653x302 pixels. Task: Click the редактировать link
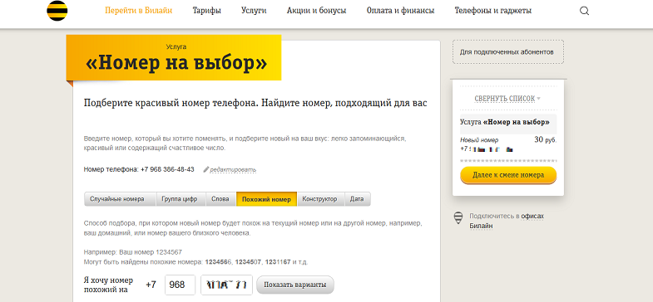click(233, 169)
